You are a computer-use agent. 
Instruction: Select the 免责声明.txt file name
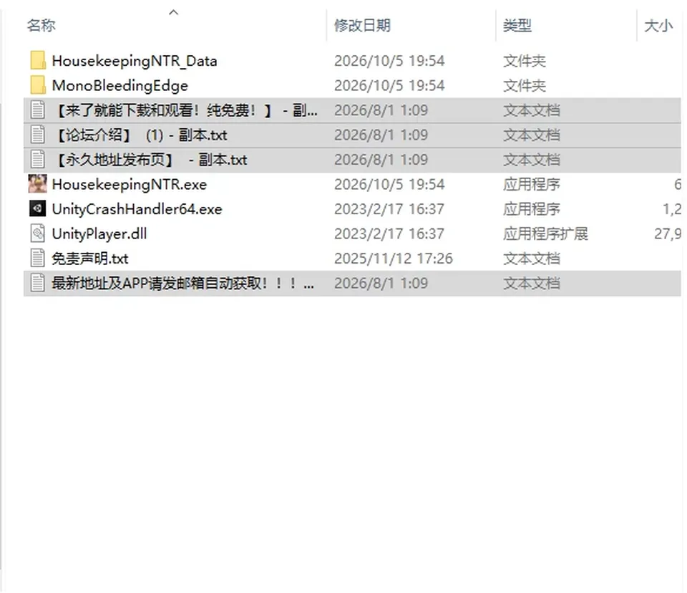(x=90, y=259)
